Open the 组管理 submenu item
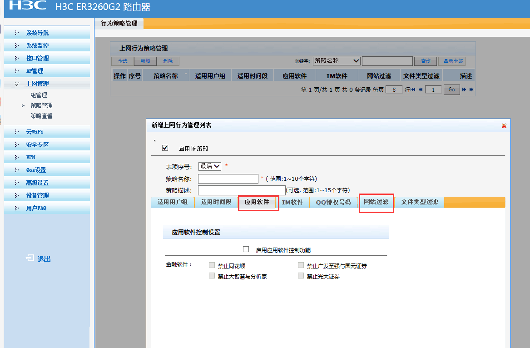The height and width of the screenshot is (348, 530). (x=39, y=95)
